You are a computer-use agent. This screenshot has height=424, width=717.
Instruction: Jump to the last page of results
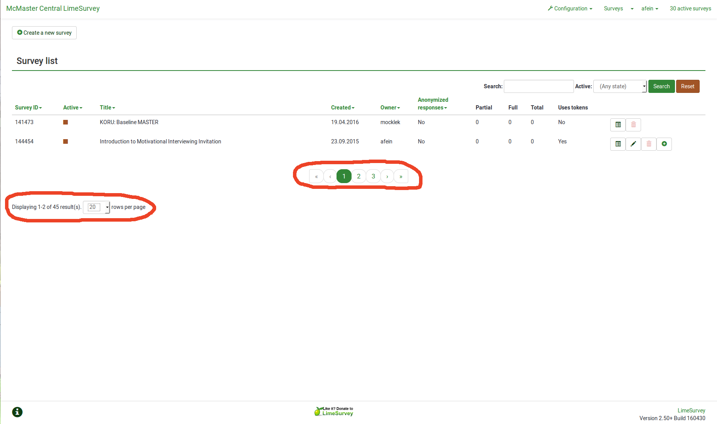pos(401,176)
